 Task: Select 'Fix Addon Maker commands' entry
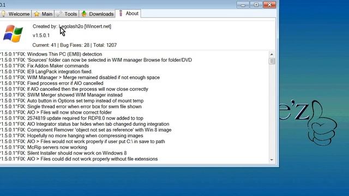pos(45,66)
